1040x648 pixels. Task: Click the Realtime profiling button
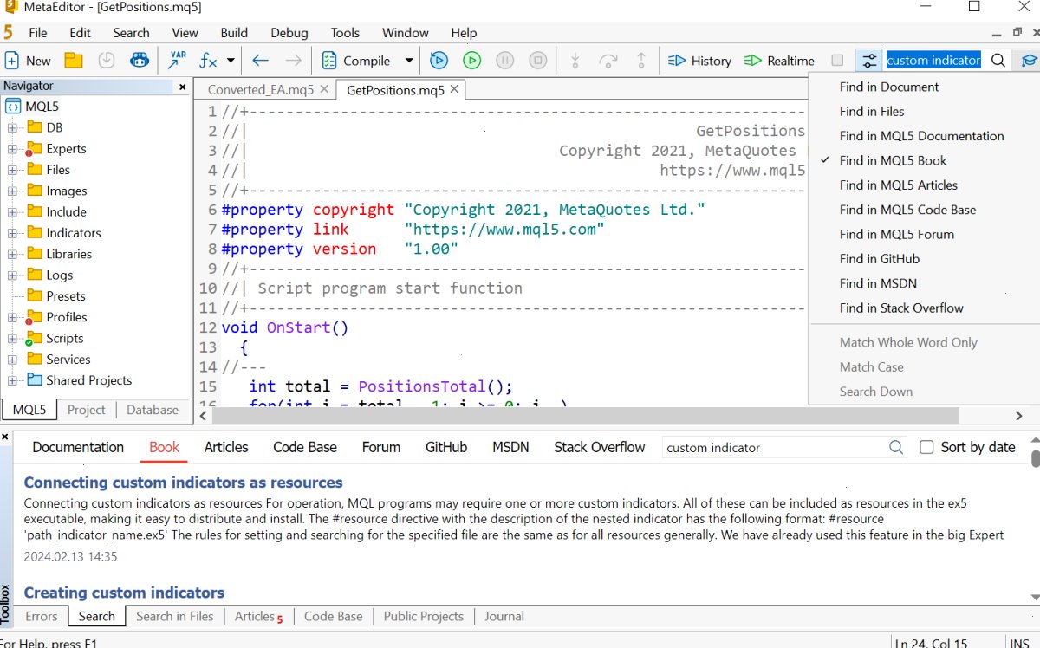(x=779, y=61)
